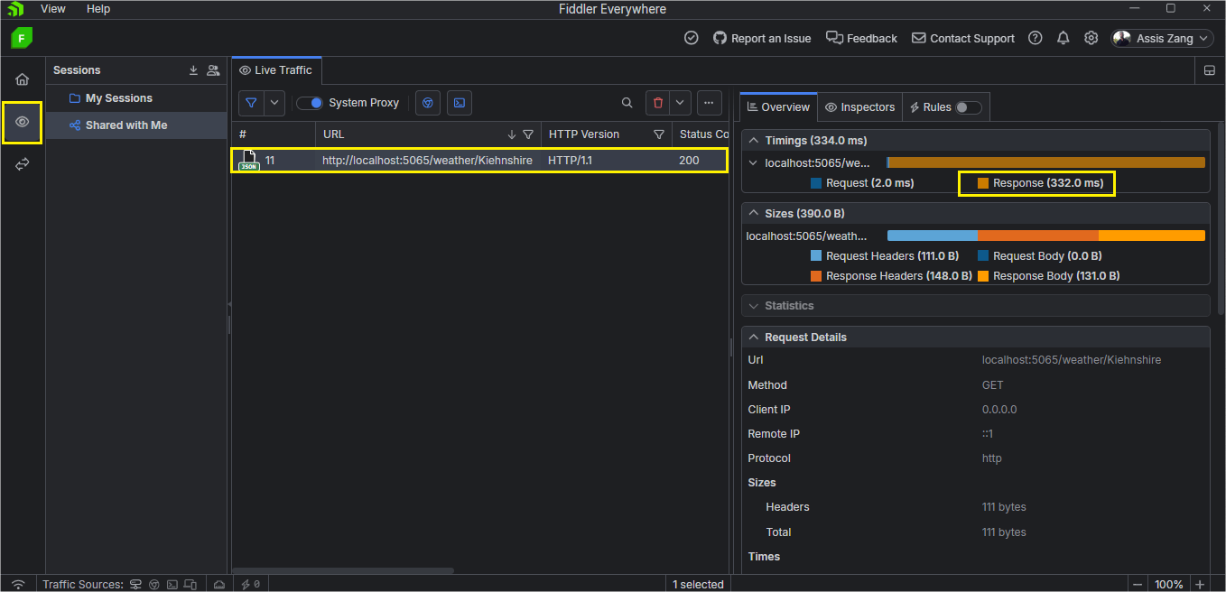
Task: Switch to the Inspectors tab
Action: (x=860, y=106)
